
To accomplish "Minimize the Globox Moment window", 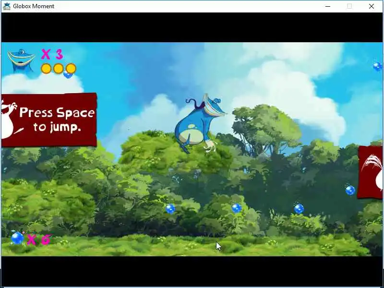I will pos(328,6).
